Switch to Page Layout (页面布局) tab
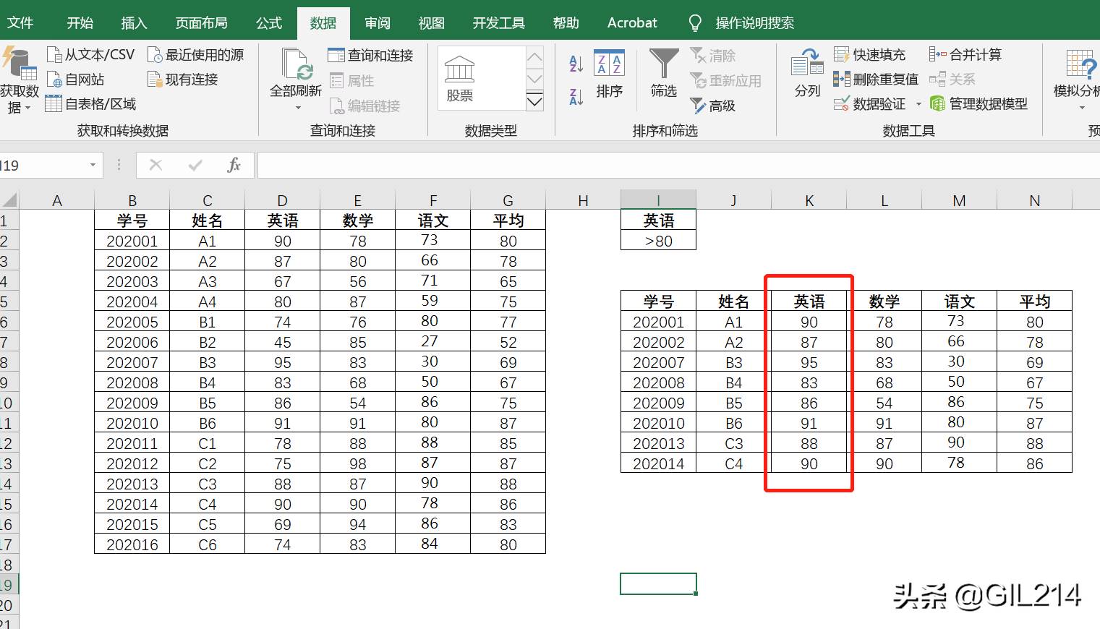Viewport: 1100px width, 629px height. pos(201,23)
